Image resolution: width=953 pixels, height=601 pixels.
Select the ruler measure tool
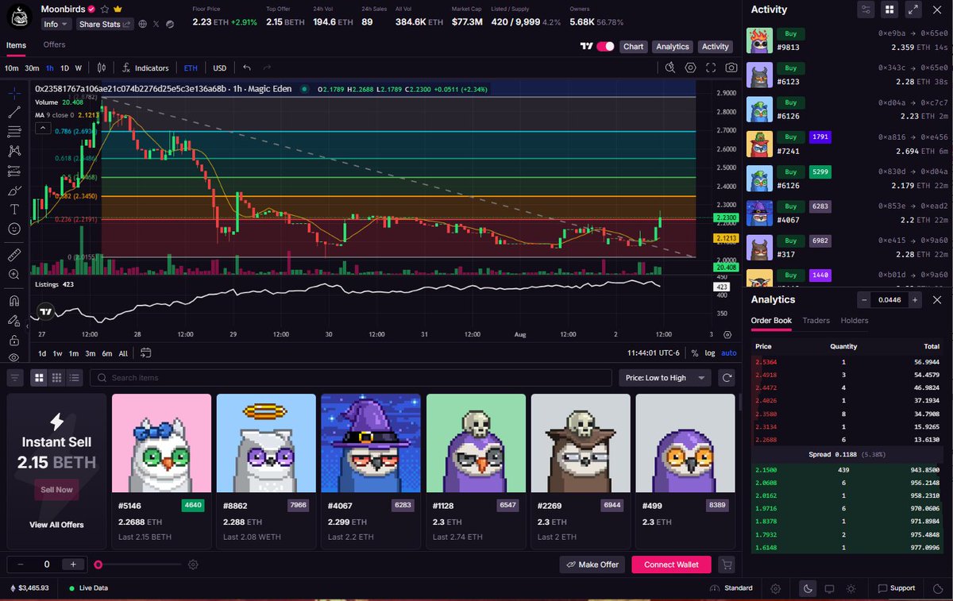pos(14,255)
